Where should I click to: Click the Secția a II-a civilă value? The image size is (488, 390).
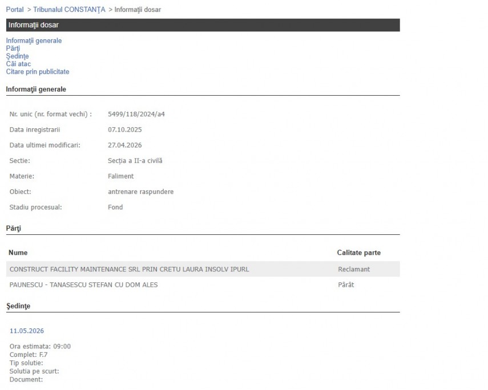tap(135, 161)
